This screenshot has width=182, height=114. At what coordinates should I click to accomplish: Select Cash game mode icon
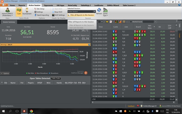point(19,12)
